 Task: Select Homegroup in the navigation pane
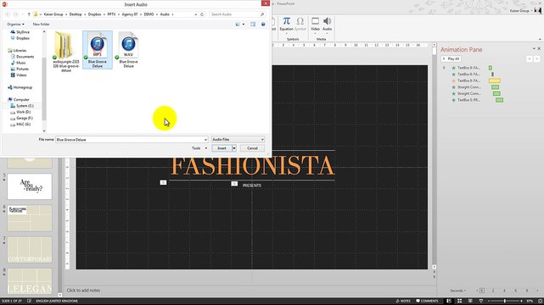20,87
